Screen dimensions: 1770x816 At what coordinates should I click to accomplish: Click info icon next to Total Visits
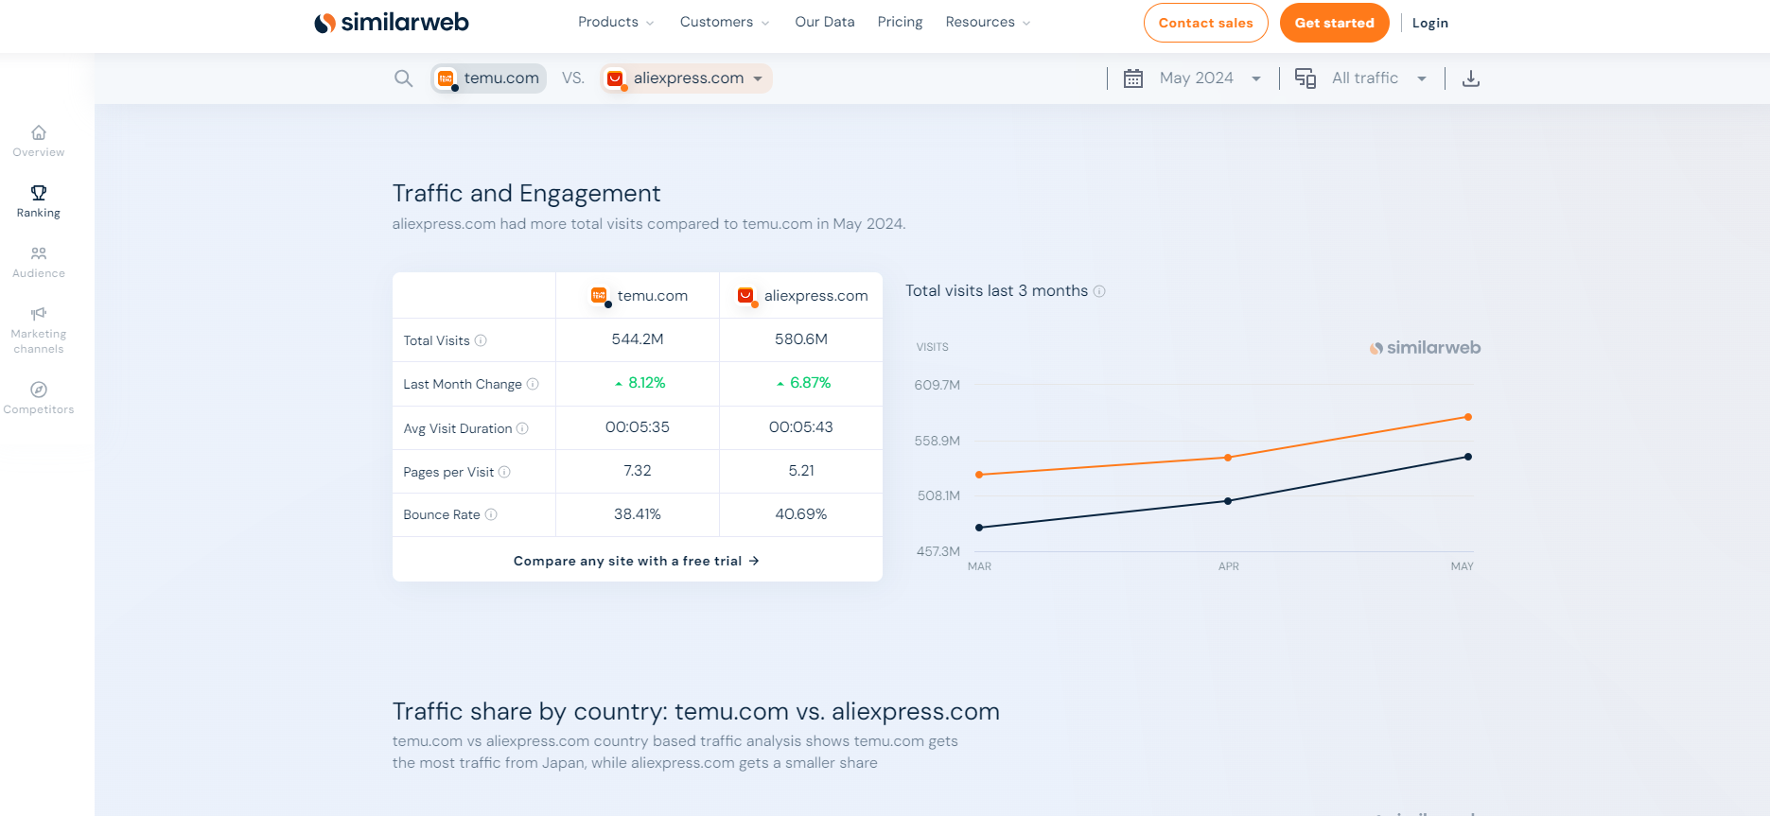[x=481, y=340]
